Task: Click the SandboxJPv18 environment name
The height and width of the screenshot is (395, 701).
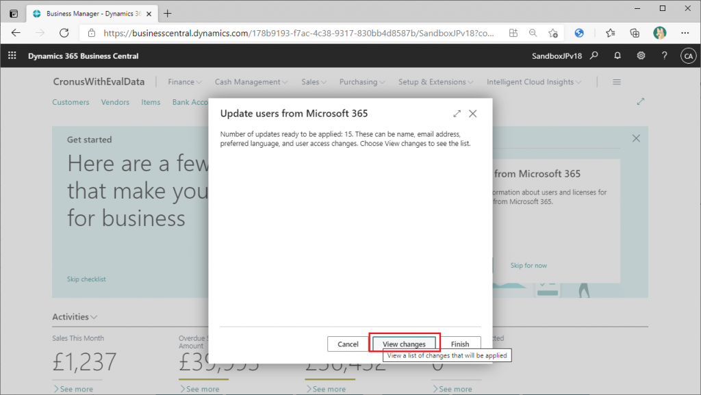Action: [557, 56]
